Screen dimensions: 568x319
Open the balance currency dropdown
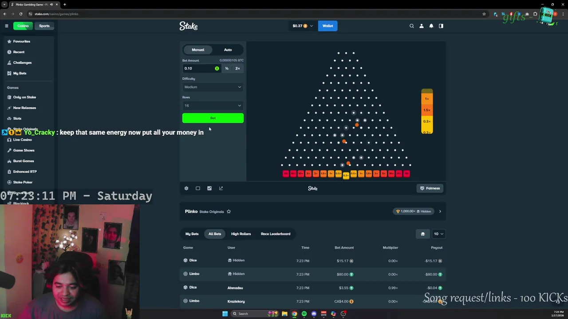[x=303, y=26]
